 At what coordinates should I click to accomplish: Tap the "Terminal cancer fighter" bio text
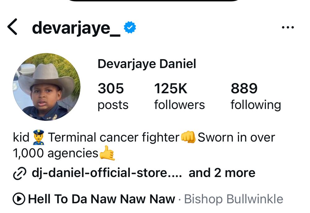[x=113, y=137]
